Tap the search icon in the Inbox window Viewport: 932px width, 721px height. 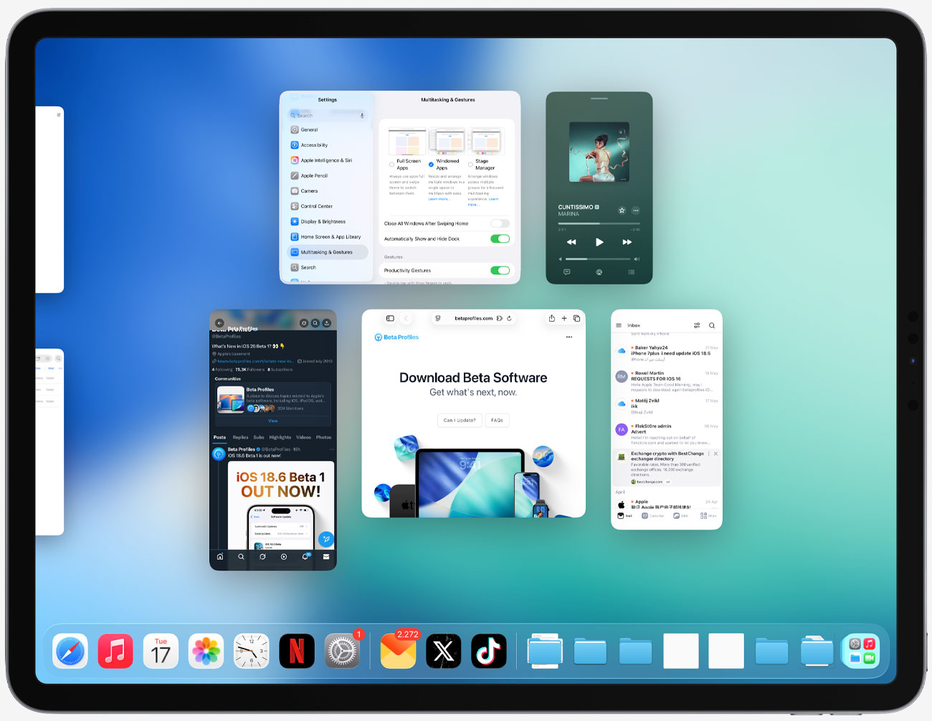point(712,325)
